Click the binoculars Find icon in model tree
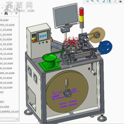The width and height of the screenshot is (124, 124). point(6,13)
